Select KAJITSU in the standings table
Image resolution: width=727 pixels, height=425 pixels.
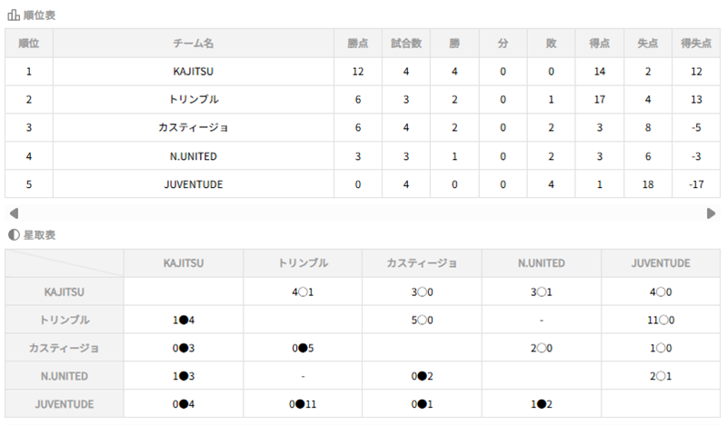[193, 71]
